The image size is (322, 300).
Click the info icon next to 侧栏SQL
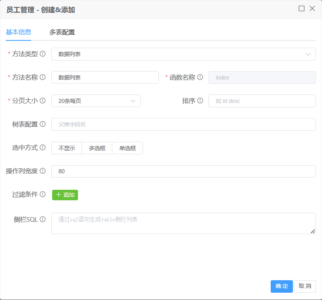pyautogui.click(x=43, y=219)
